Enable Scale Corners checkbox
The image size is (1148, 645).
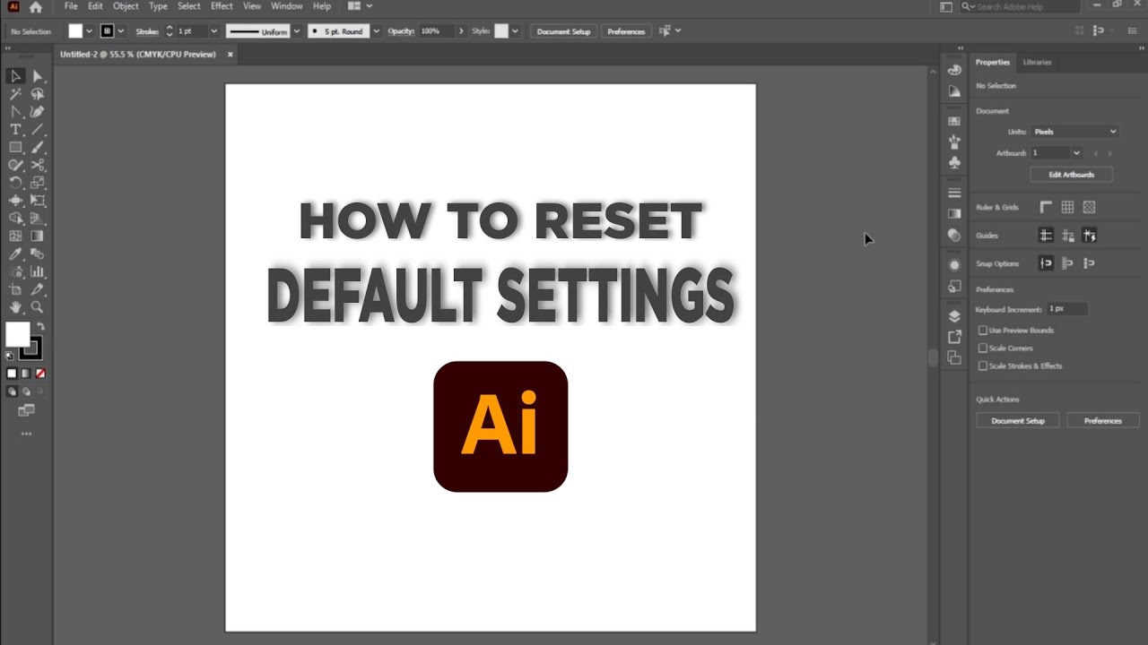(x=983, y=348)
